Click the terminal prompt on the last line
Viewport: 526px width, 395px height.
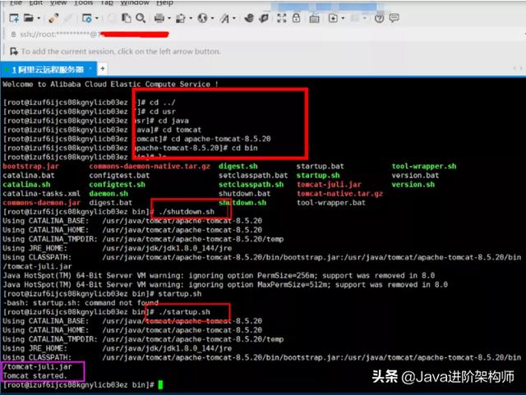coord(161,384)
